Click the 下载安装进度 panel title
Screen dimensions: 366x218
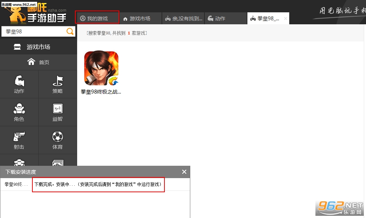(x=21, y=172)
